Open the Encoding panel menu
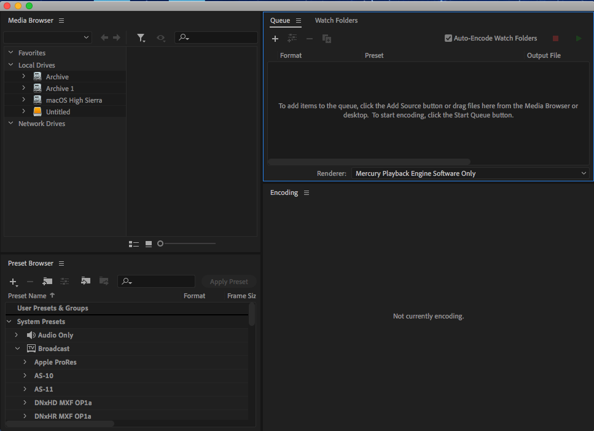 [x=307, y=193]
